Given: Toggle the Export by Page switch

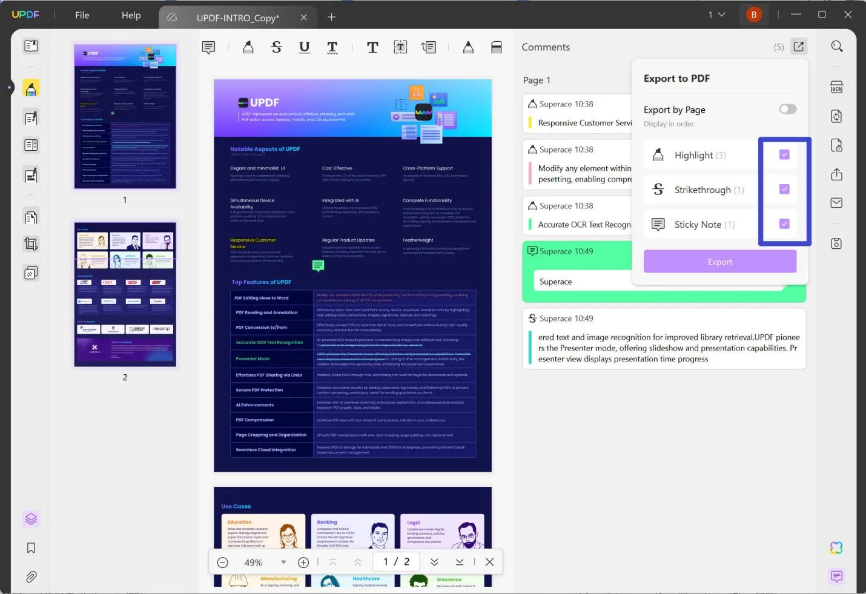Looking at the screenshot, I should pos(788,109).
